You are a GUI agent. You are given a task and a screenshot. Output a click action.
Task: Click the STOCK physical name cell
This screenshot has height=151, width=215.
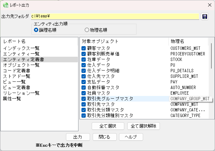[x=176, y=60]
